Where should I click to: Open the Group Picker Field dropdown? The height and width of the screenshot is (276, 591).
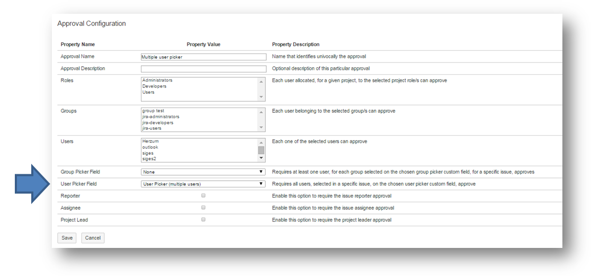point(203,172)
